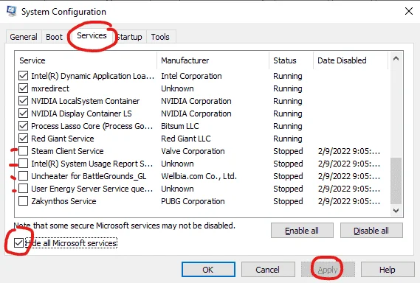This screenshot has height=283, width=420.
Task: Switch to the General tab
Action: (24, 37)
